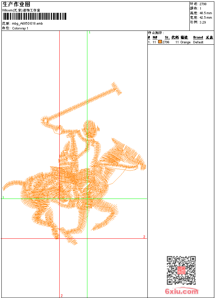
Task: Select the polo mallet head in the design
Action: point(117,88)
